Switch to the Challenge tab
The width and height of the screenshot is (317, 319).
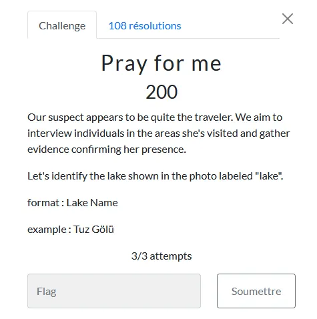[62, 25]
